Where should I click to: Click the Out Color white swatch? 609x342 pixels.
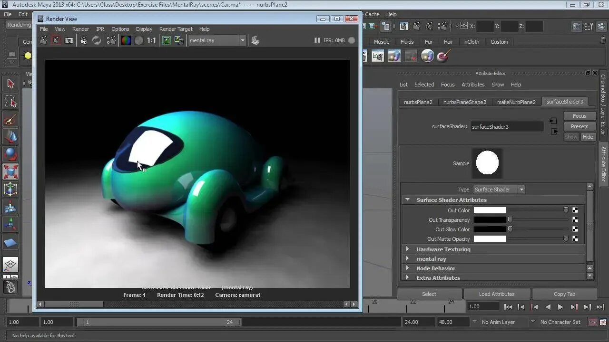490,210
